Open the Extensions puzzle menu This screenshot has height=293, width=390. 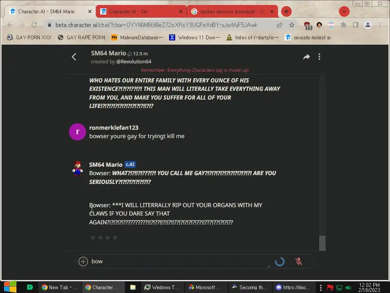[x=344, y=25]
